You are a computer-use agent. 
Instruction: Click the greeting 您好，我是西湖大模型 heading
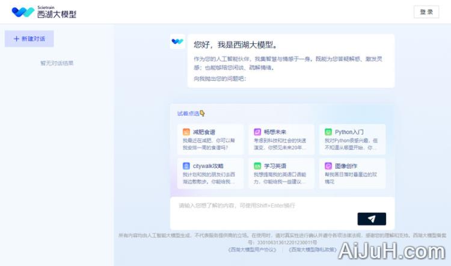(x=236, y=45)
